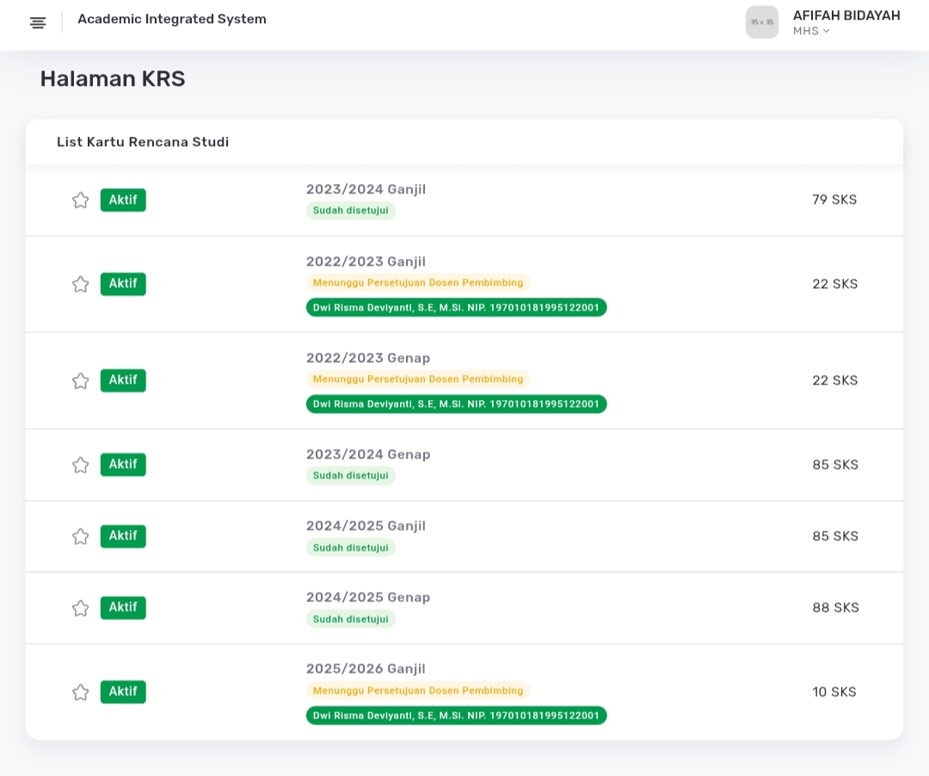Click star icon for 2022/2023 Ganjil row
The height and width of the screenshot is (776, 929).
coord(80,284)
